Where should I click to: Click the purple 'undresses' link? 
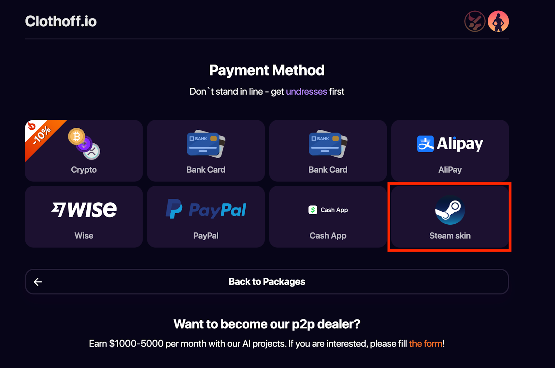(306, 92)
